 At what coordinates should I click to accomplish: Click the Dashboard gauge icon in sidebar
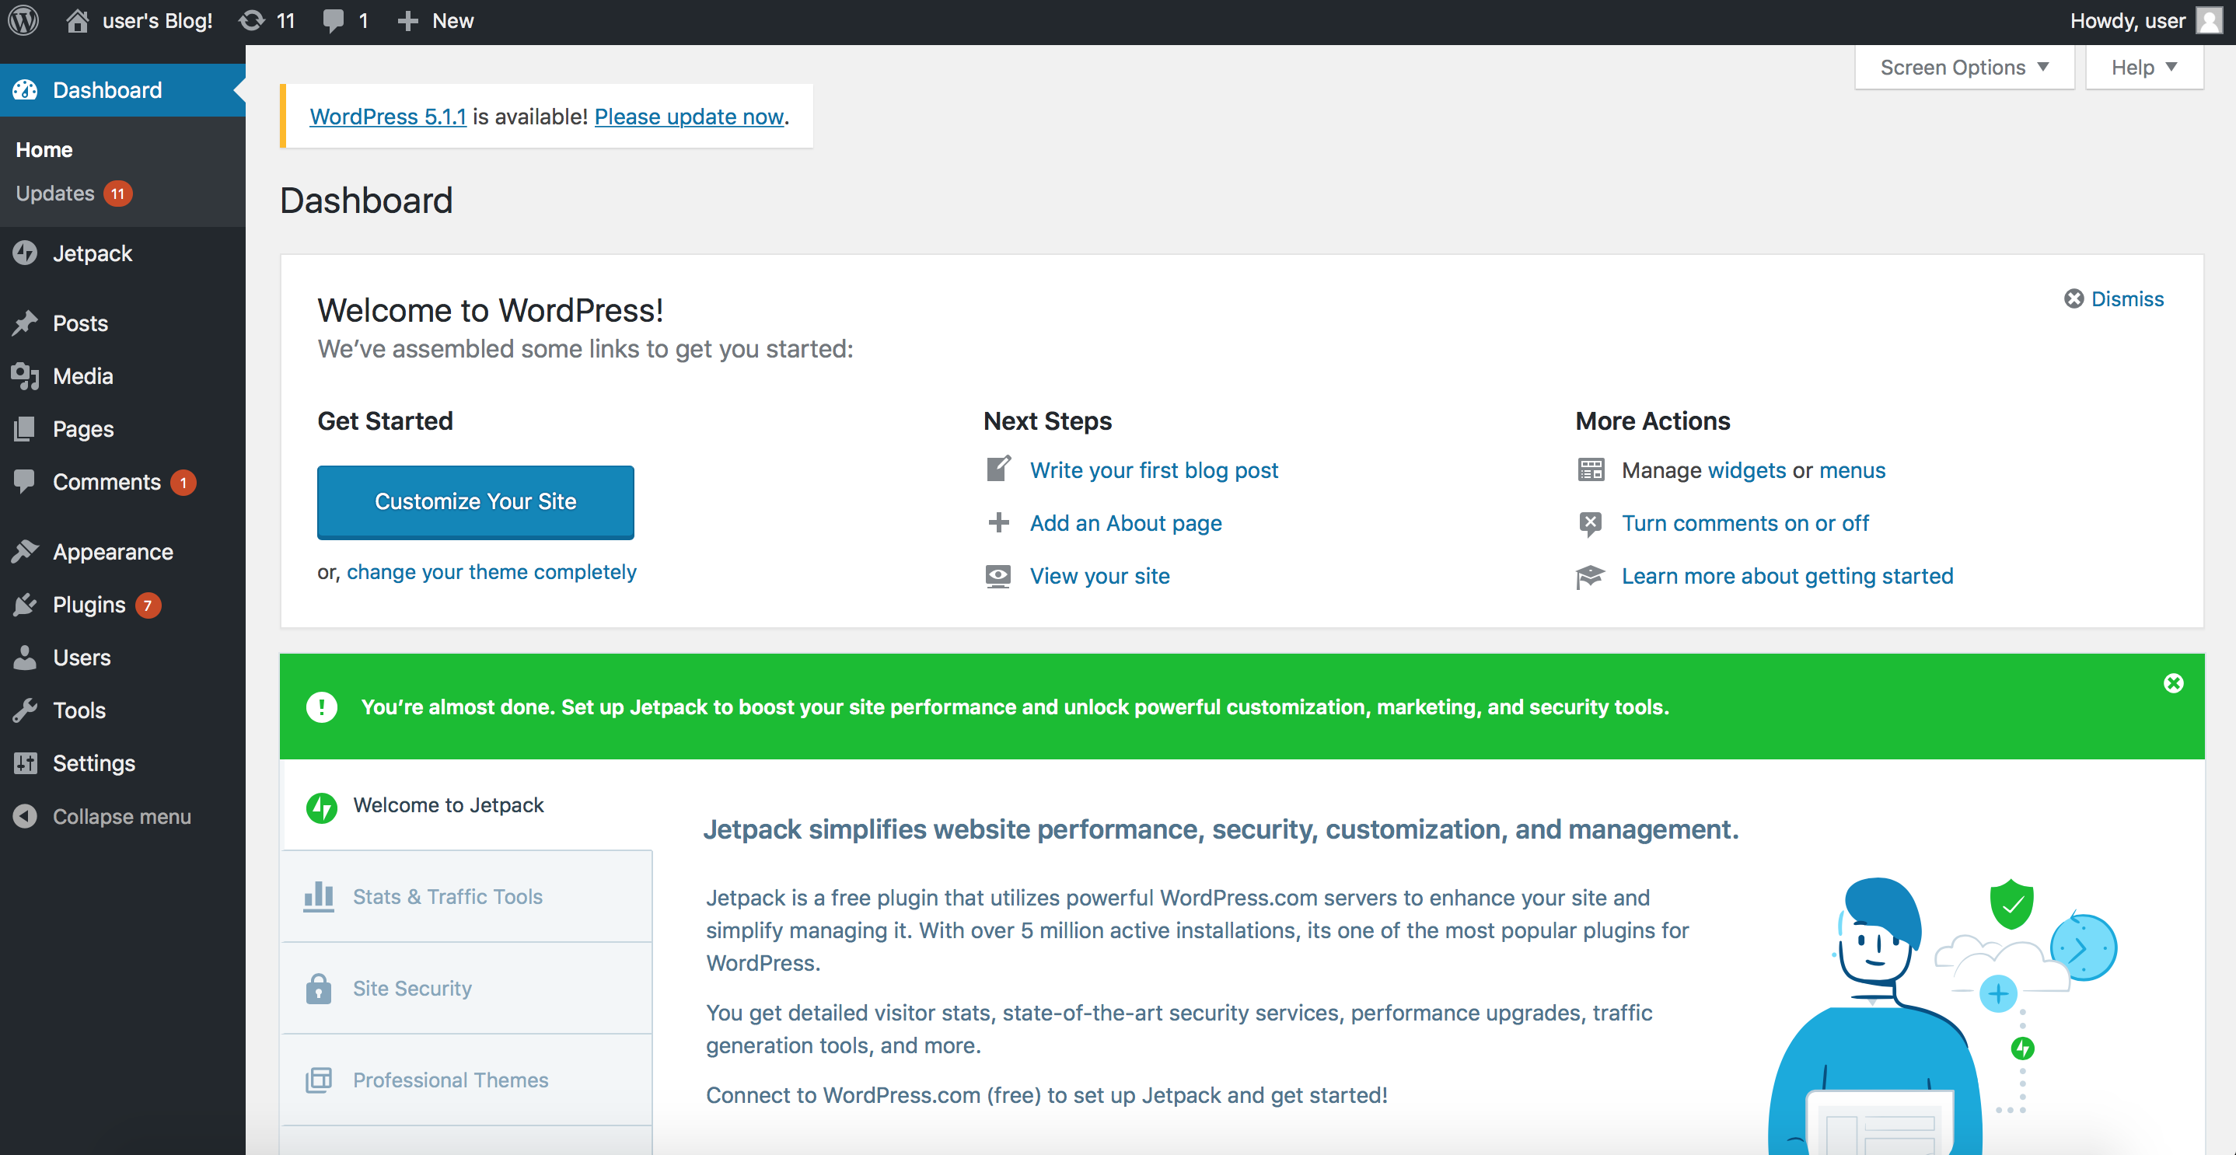pos(25,89)
